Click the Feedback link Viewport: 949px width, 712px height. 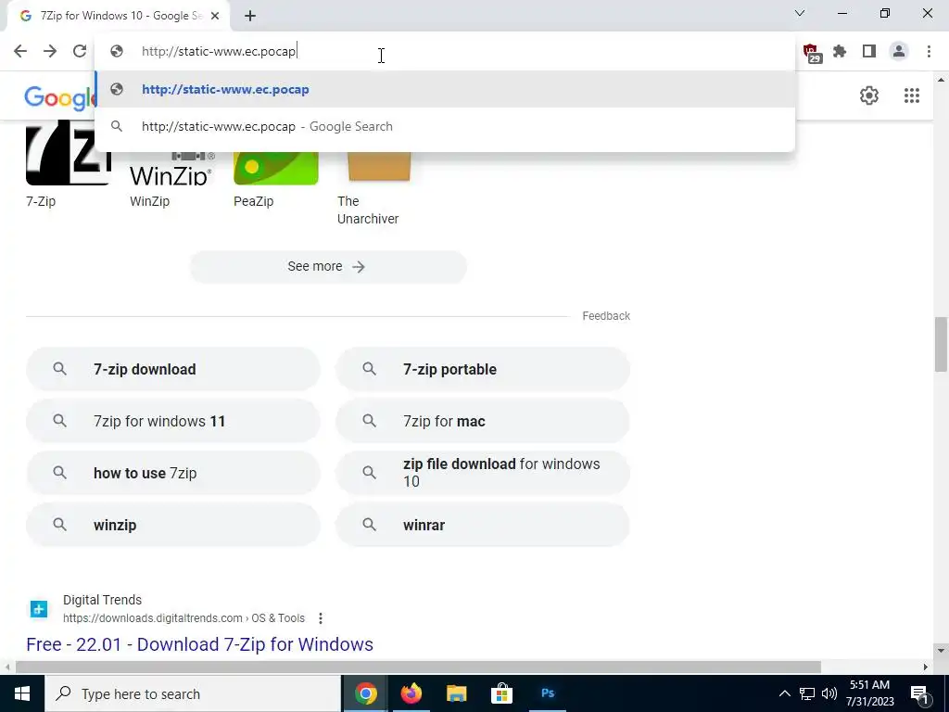(606, 316)
